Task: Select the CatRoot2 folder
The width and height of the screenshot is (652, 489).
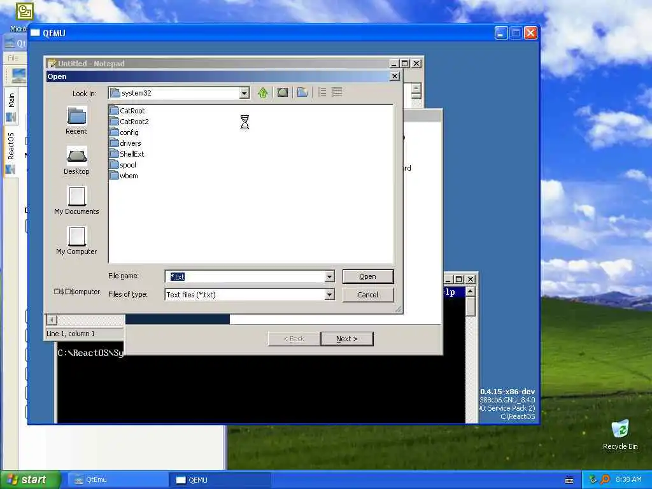Action: coord(129,122)
